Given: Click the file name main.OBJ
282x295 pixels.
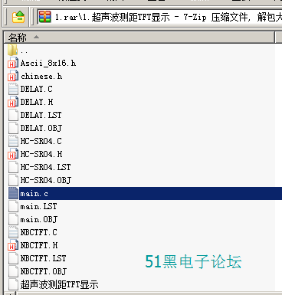Looking at the screenshot, I should pos(39,219).
